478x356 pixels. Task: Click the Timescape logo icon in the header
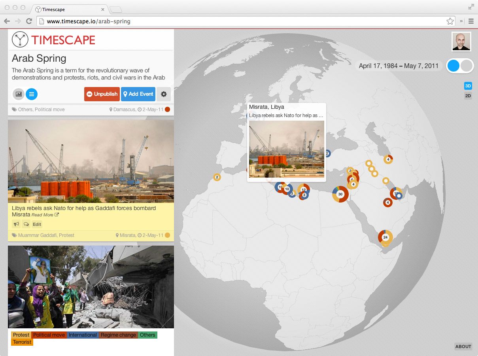point(20,40)
